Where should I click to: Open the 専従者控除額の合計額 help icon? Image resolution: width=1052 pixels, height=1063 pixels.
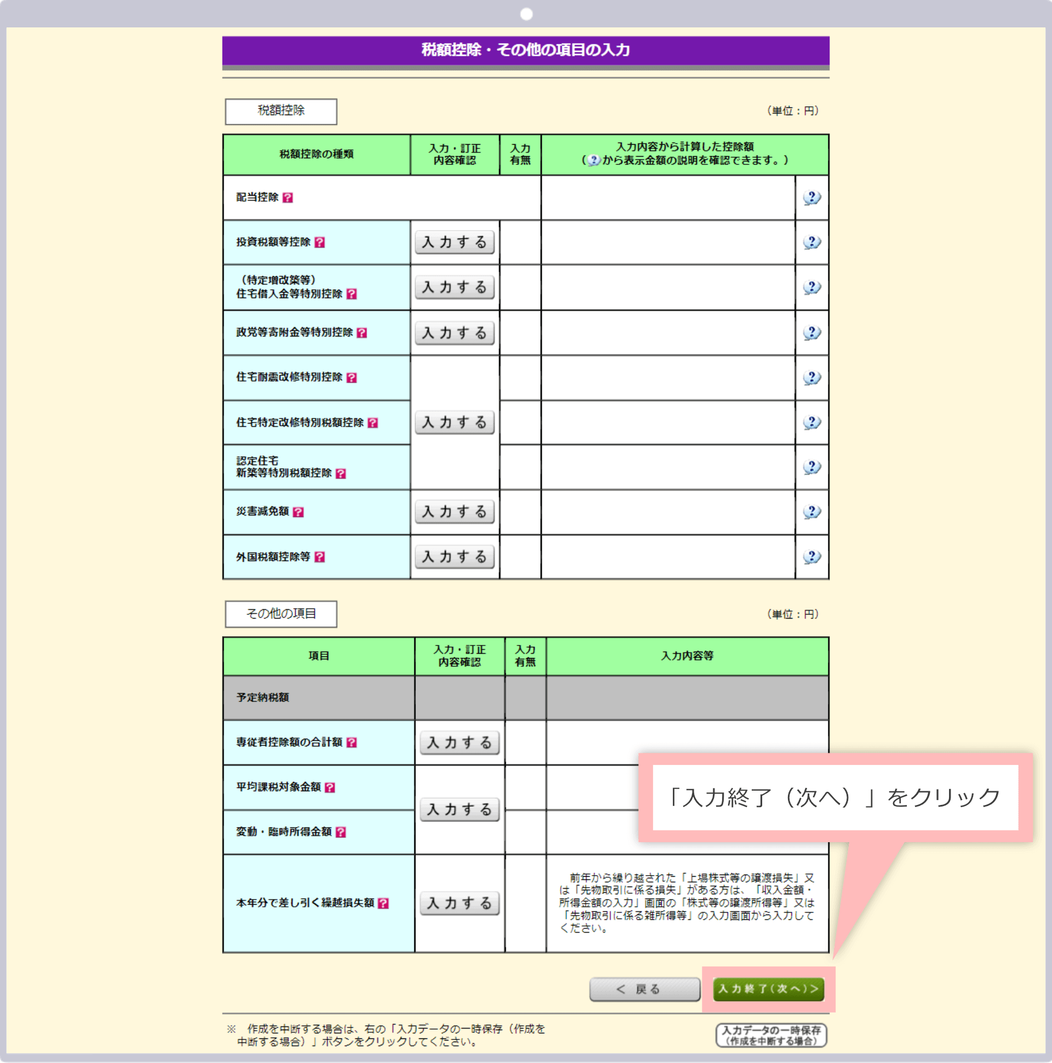pyautogui.click(x=353, y=742)
